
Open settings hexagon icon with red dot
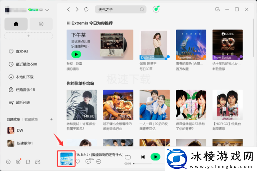pos(18,162)
